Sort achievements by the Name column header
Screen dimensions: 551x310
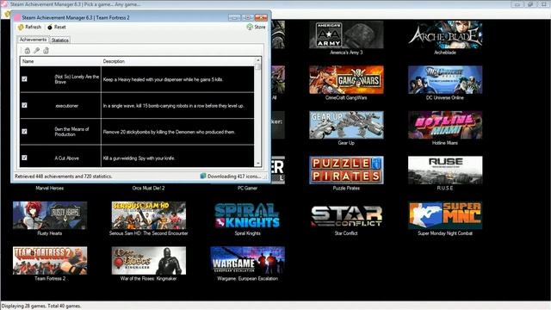click(x=60, y=61)
